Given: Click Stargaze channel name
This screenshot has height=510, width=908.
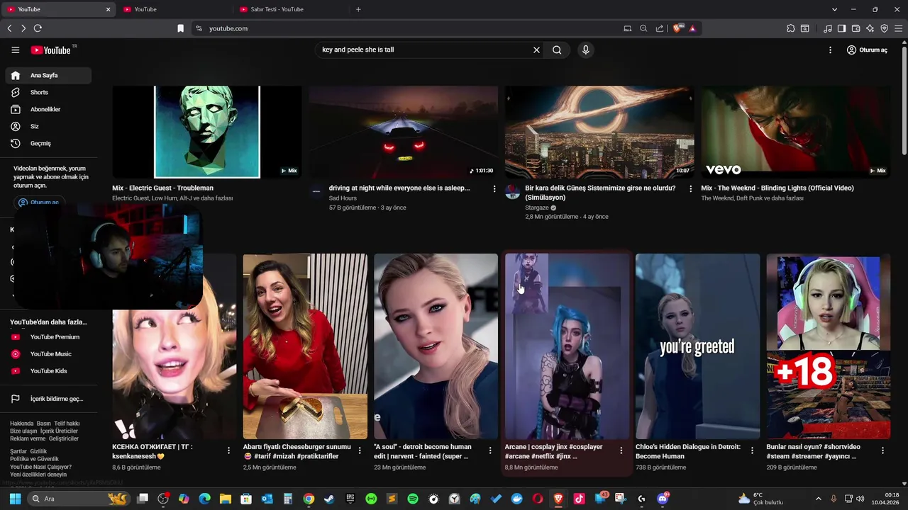Looking at the screenshot, I should pyautogui.click(x=537, y=208).
